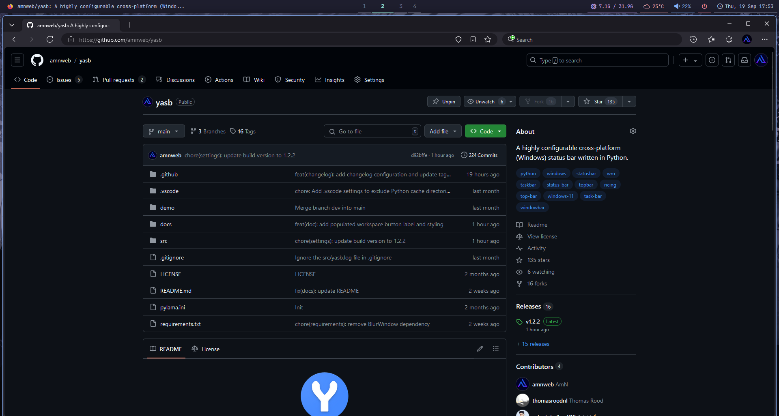The image size is (779, 416).
Task: Edit README using the pencil icon
Action: coord(480,349)
